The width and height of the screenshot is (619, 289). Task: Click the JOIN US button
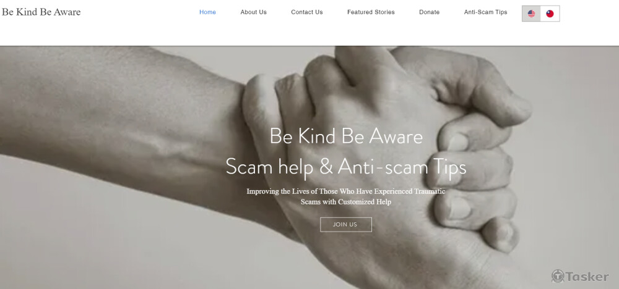pos(346,224)
